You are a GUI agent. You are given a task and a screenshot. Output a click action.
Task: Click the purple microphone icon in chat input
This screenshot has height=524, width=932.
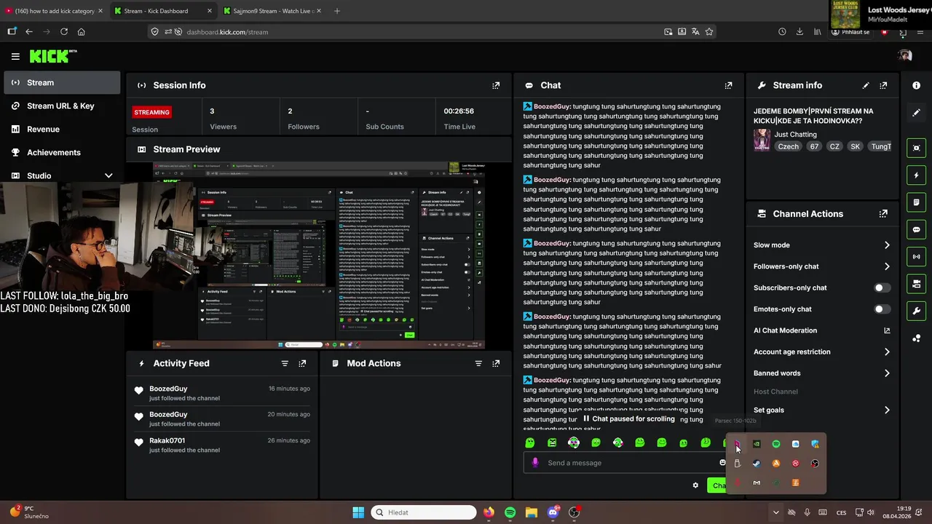click(535, 463)
